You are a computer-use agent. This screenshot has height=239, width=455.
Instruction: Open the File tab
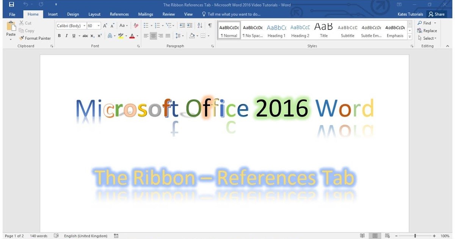pos(12,14)
